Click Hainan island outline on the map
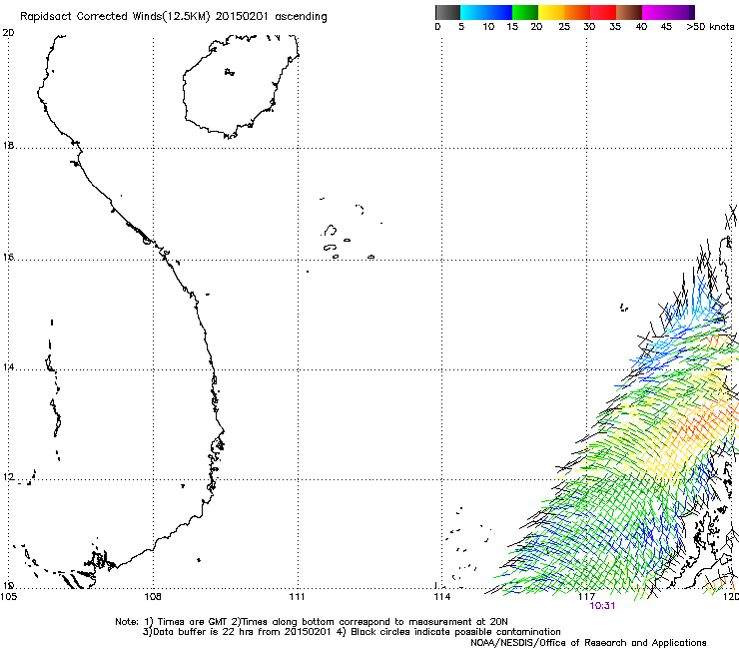The width and height of the screenshot is (739, 649). pos(241,86)
